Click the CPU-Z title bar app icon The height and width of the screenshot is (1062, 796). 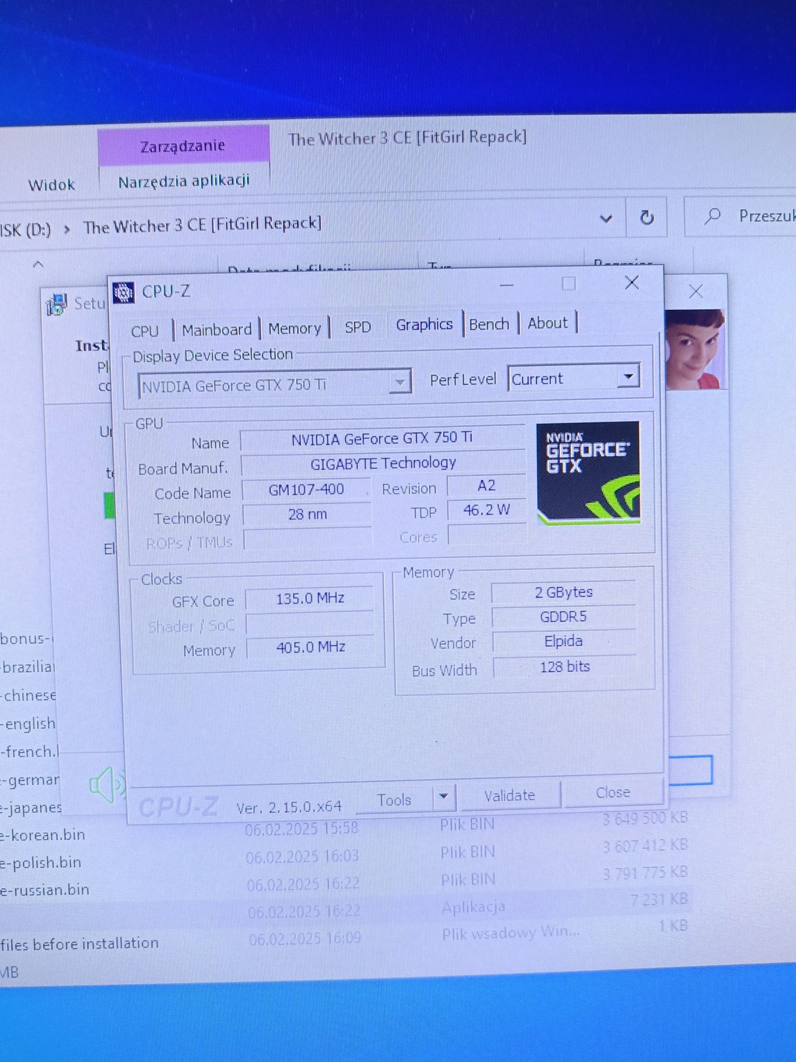pos(124,293)
